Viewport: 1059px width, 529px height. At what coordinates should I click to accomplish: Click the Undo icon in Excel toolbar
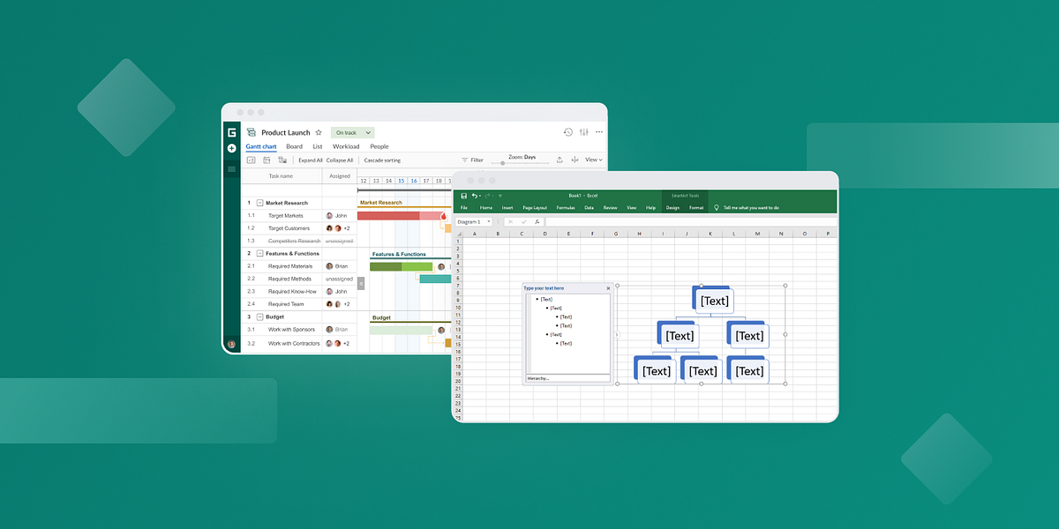[x=474, y=195]
